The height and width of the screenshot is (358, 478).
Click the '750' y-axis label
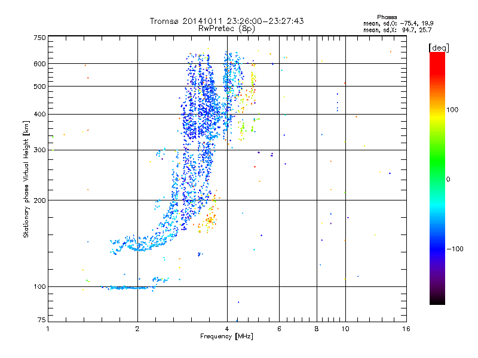40,38
